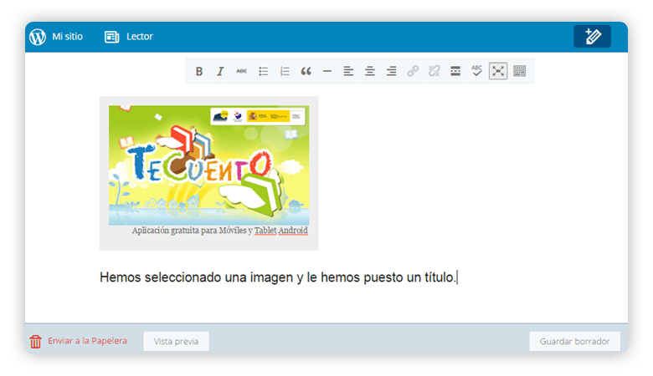The height and width of the screenshot is (376, 653).
Task: Open the Lector reader
Action: (140, 37)
